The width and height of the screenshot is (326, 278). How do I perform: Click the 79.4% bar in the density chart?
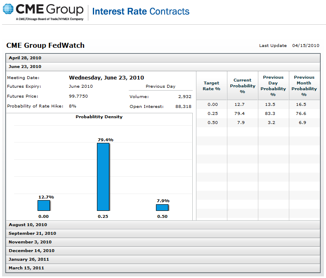tap(103, 177)
